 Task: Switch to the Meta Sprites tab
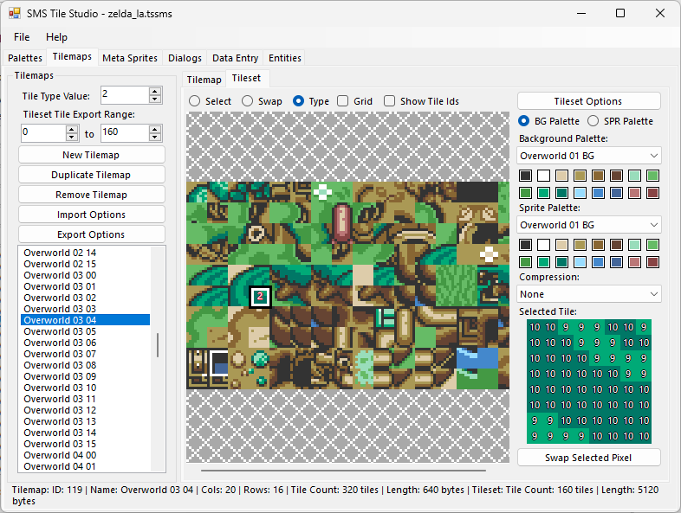[130, 58]
